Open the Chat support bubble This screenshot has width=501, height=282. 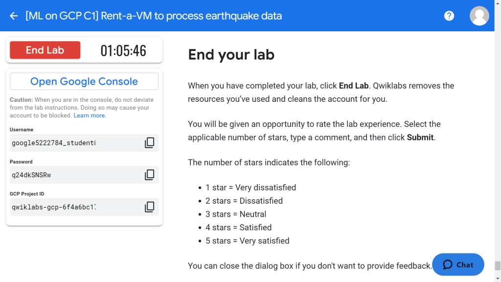(458, 265)
